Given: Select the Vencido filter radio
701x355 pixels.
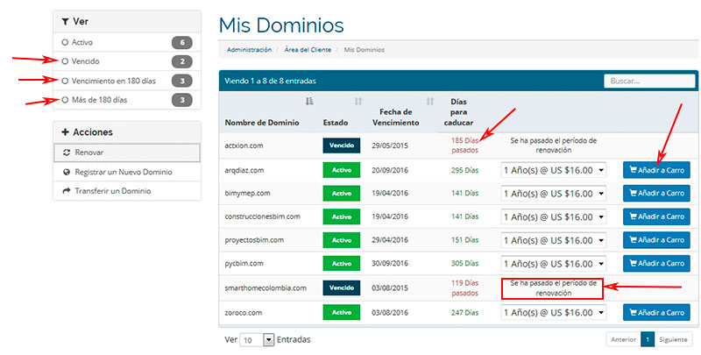Looking at the screenshot, I should (x=65, y=61).
